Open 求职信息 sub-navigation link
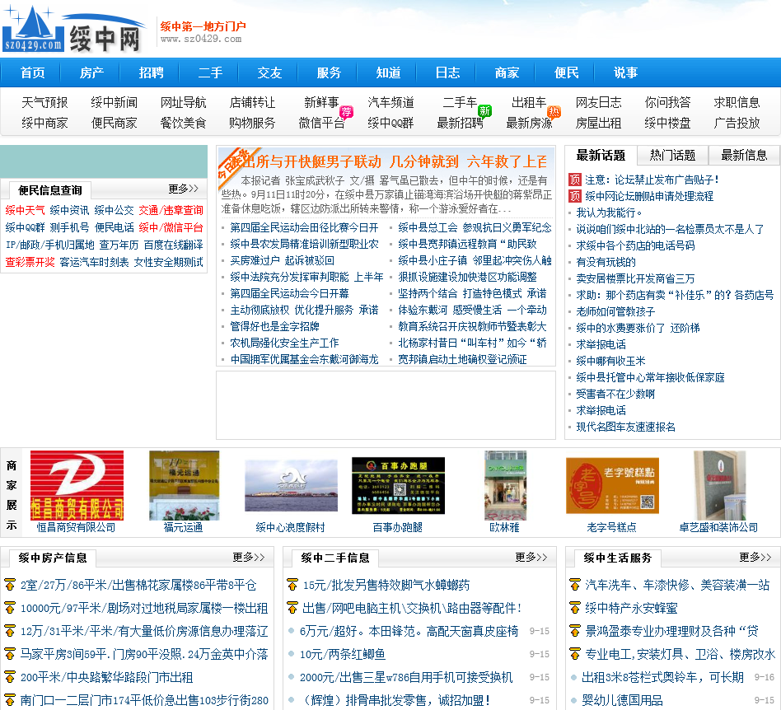 tap(737, 103)
